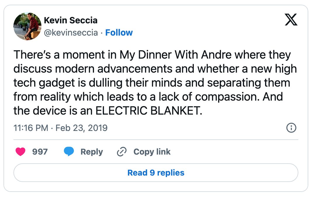The image size is (315, 198).
Task: Click the pink heart like icon
Action: (x=20, y=151)
